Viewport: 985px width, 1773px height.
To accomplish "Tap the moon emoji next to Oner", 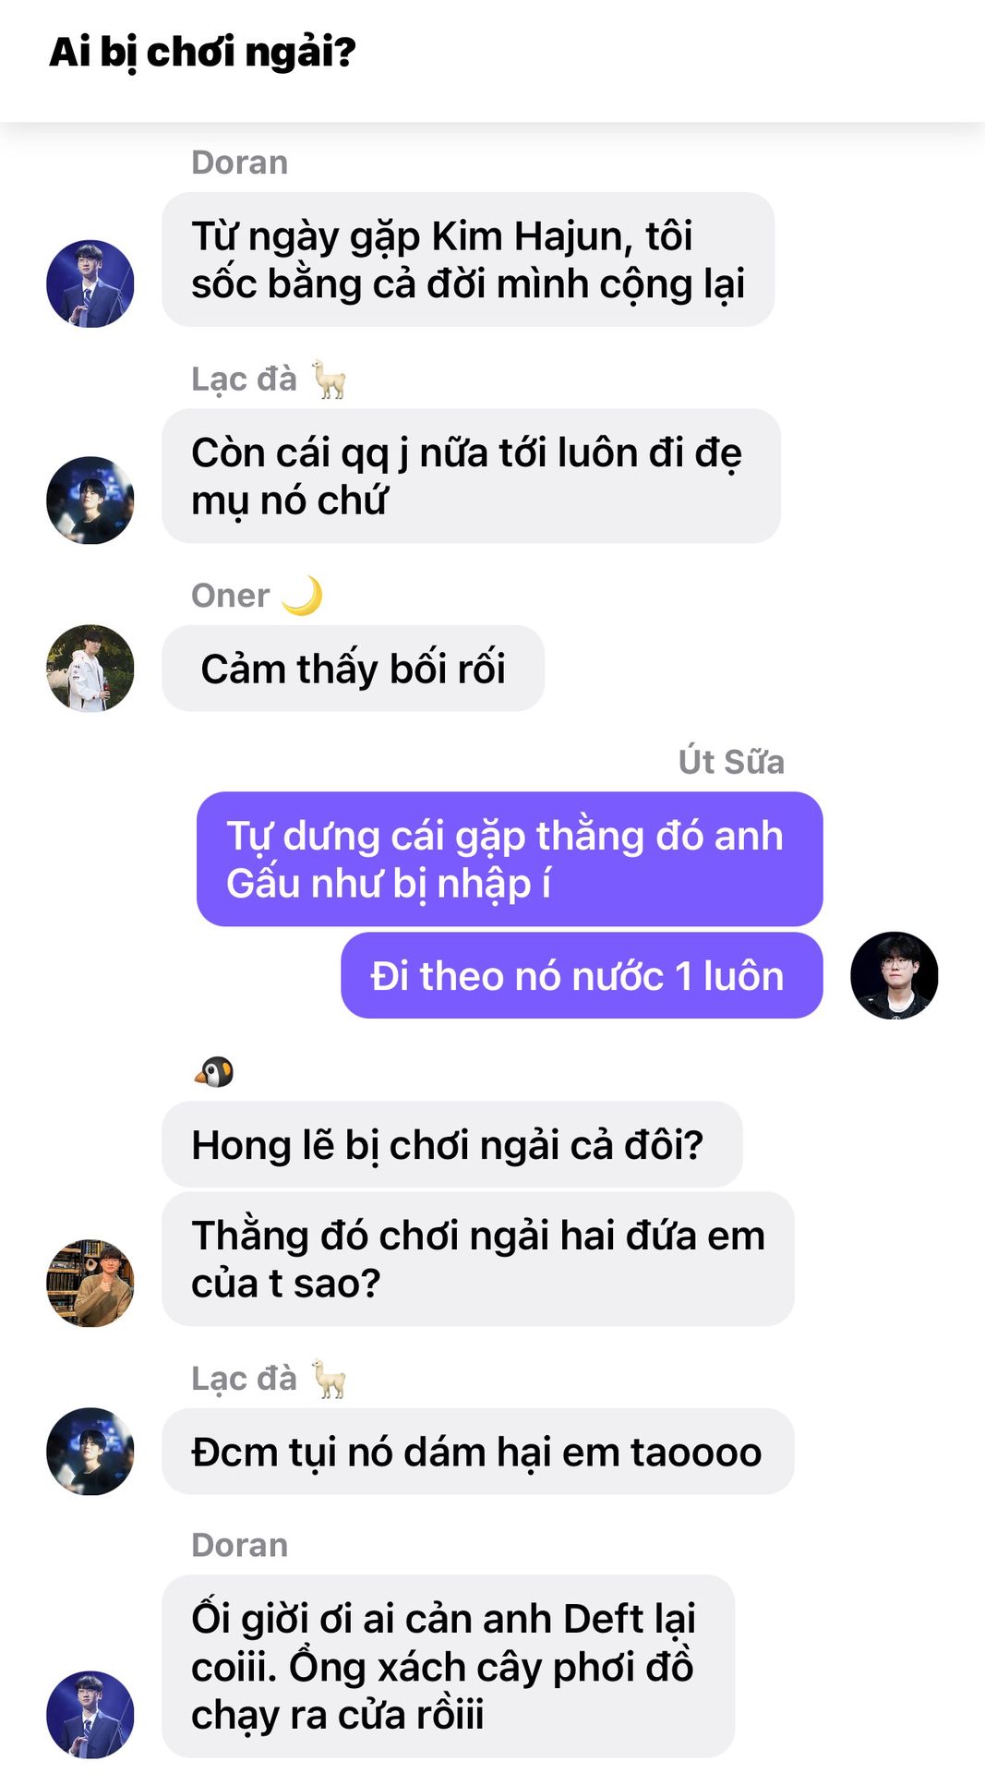I will [303, 596].
